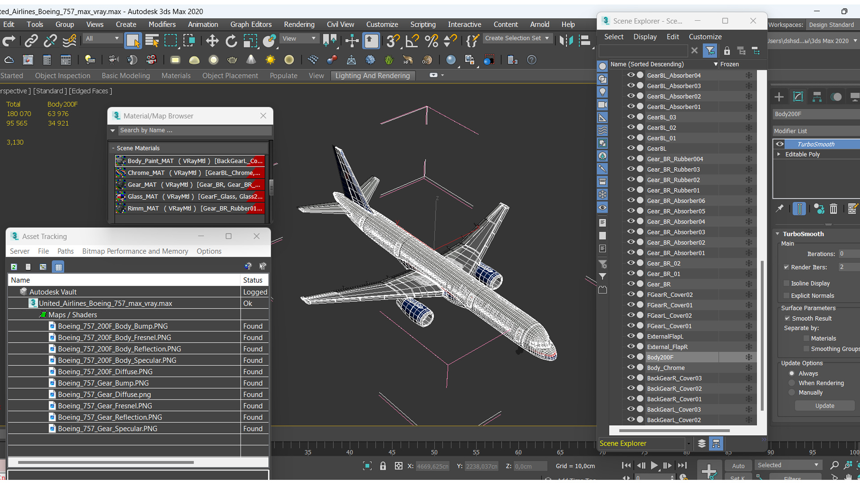Toggle visibility of Body_Chrome object
The width and height of the screenshot is (860, 483).
(631, 367)
